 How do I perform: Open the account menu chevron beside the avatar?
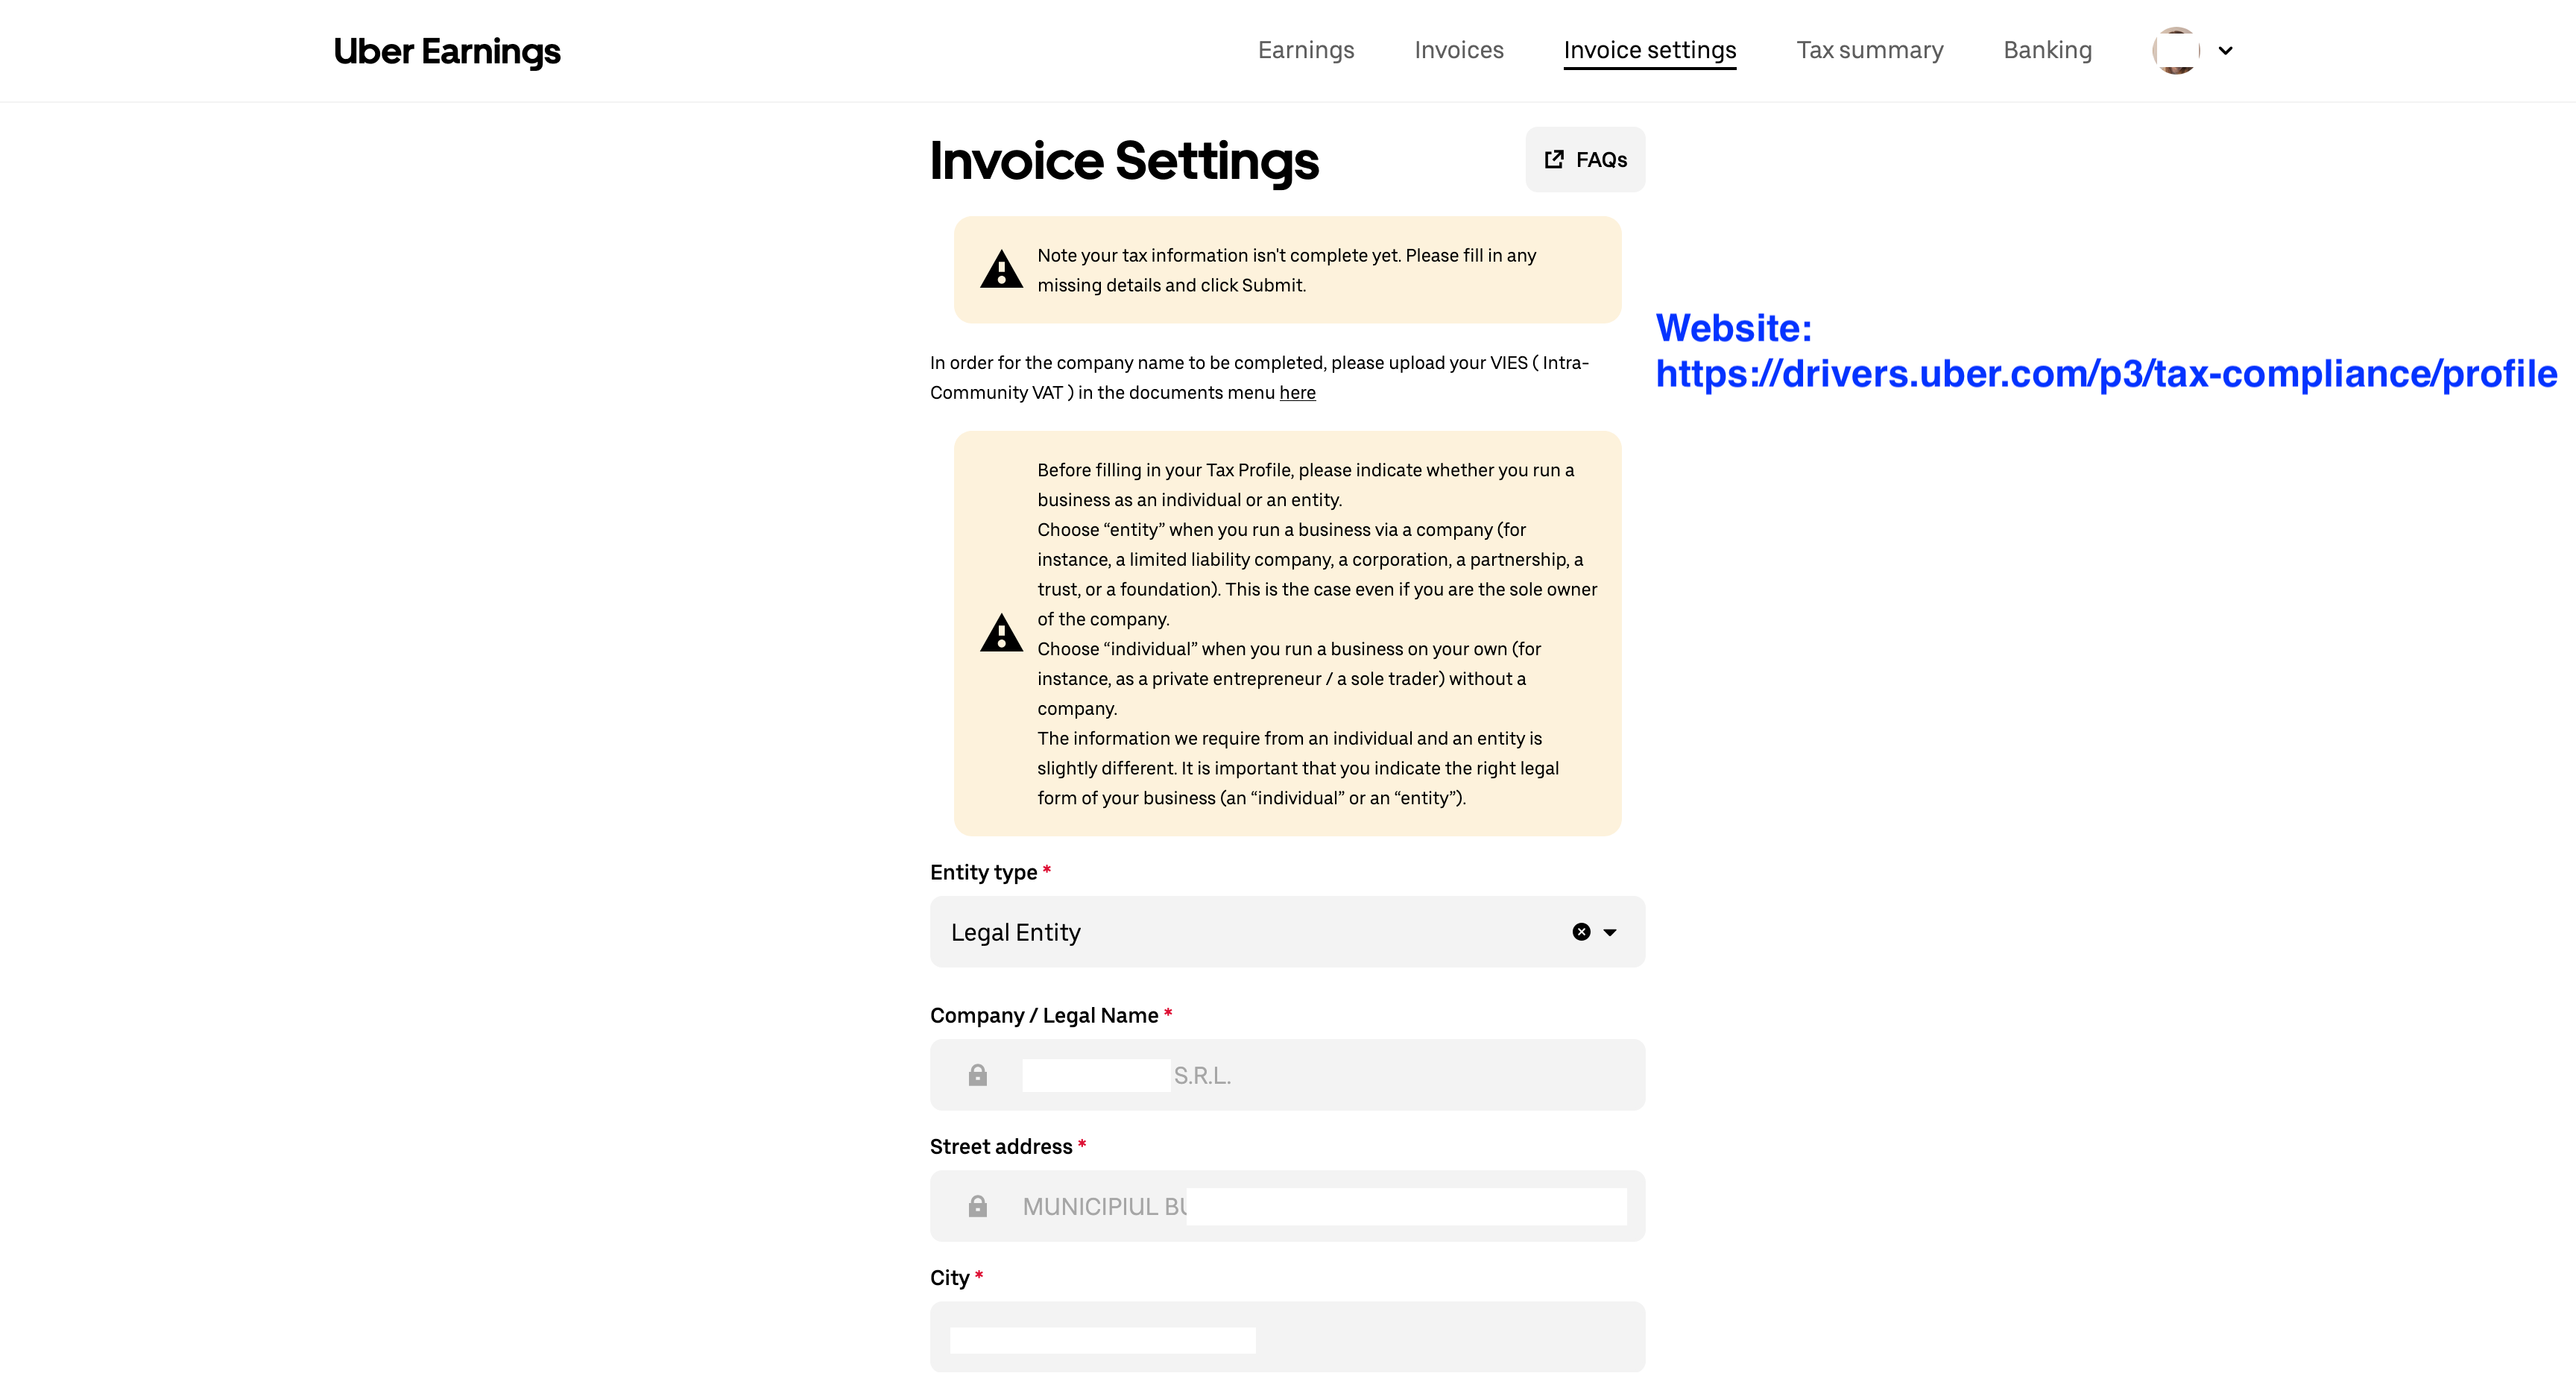pos(2225,50)
